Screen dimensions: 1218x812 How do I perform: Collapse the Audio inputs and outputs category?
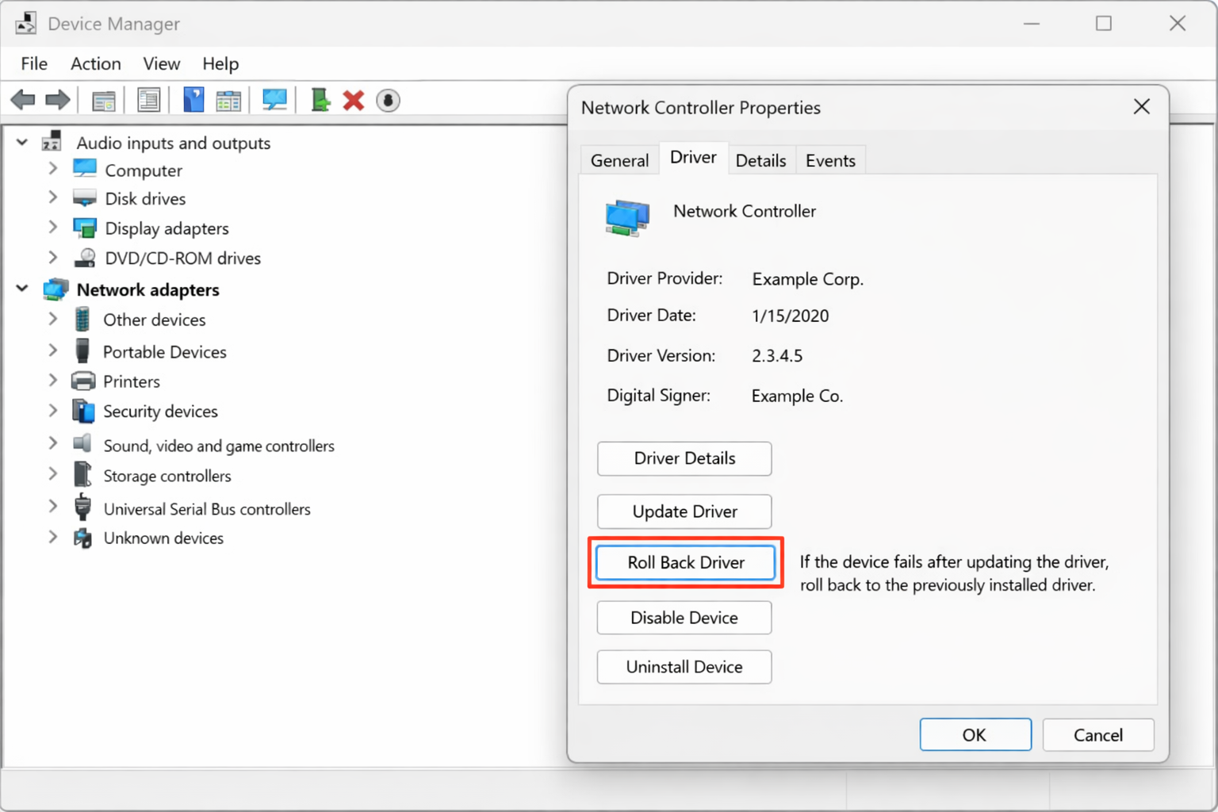click(x=21, y=142)
